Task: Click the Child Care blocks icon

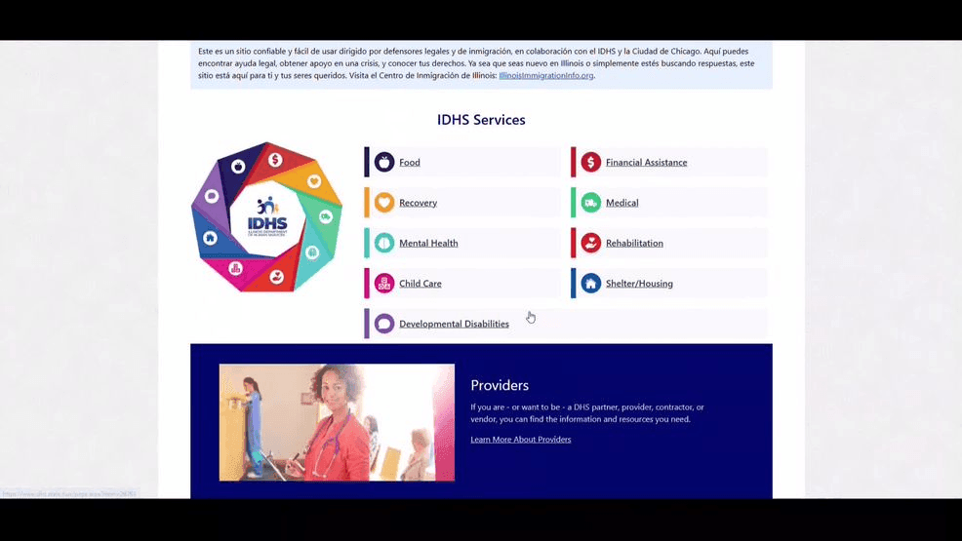Action: pyautogui.click(x=384, y=284)
